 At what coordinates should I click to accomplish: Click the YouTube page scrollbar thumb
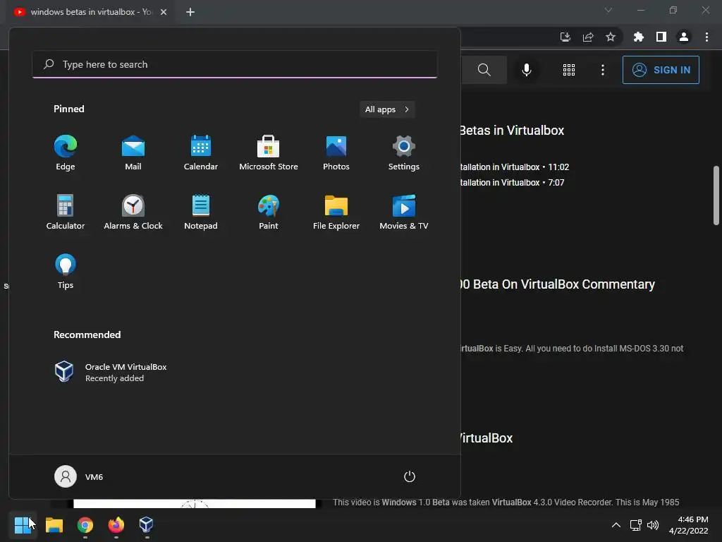(716, 195)
